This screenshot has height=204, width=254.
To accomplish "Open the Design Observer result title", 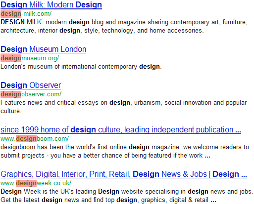I will point(31,85).
